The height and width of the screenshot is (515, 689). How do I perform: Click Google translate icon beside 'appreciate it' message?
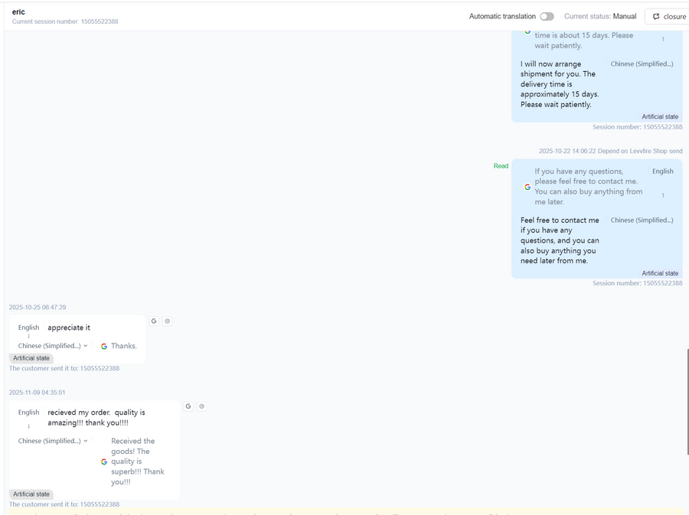coord(154,321)
